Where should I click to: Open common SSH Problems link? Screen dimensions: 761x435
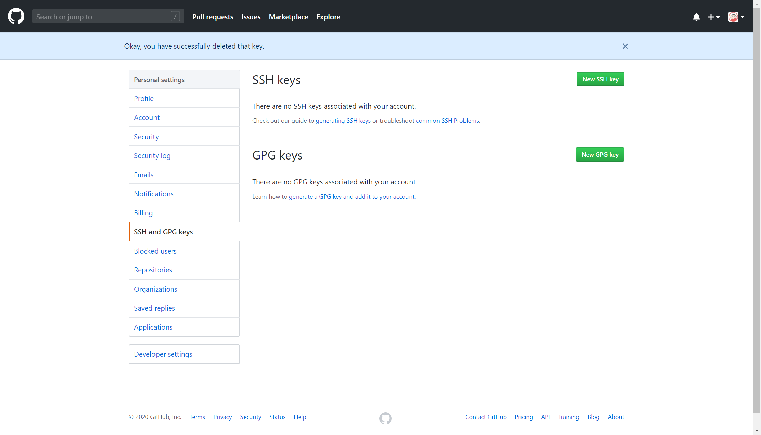(x=447, y=120)
